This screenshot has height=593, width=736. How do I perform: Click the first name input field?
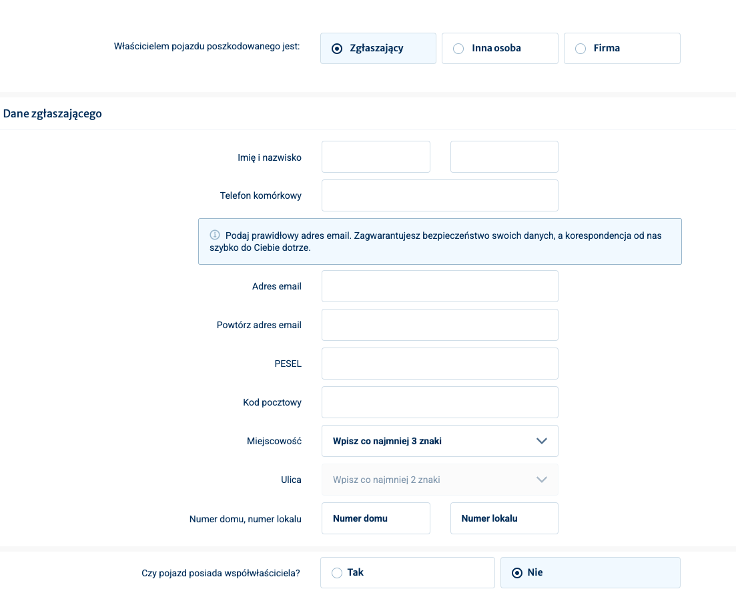376,157
